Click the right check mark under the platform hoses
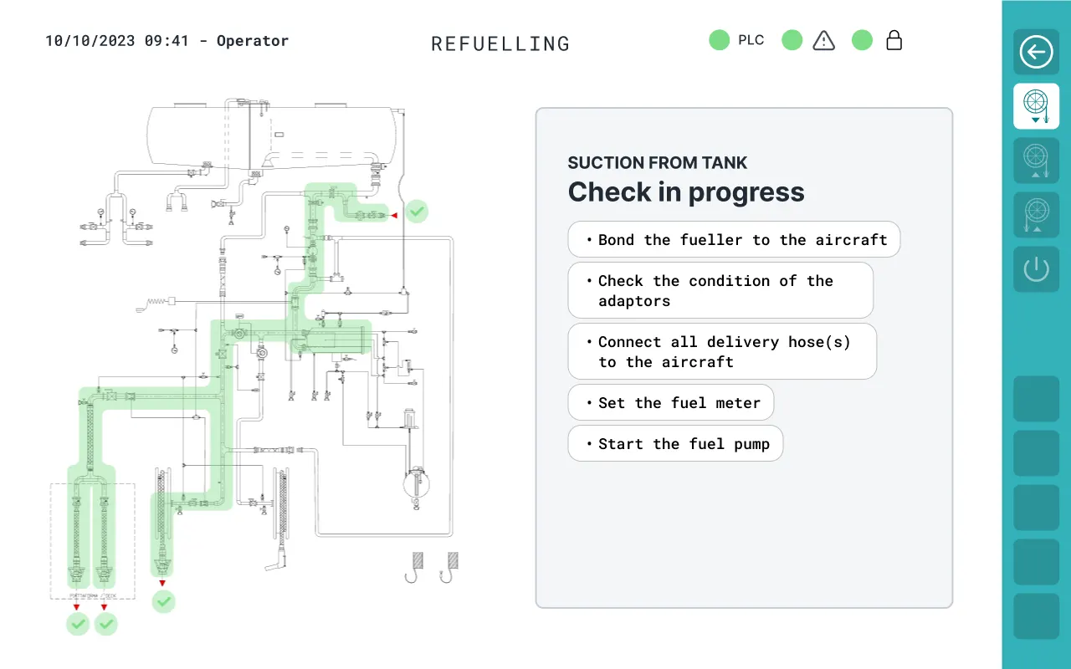The width and height of the screenshot is (1071, 669). click(106, 624)
